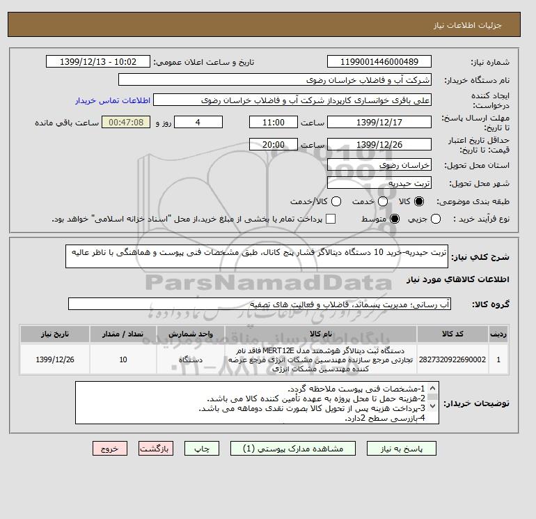The image size is (536, 519).
Task: Click product code cell 282732092269​0002
Action: 452,359
